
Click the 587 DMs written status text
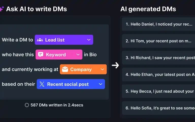coord(57,105)
